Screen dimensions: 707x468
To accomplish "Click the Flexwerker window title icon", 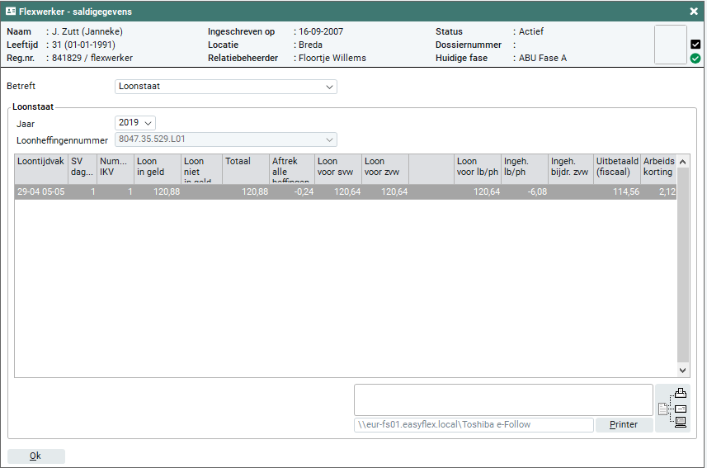I will tap(11, 12).
